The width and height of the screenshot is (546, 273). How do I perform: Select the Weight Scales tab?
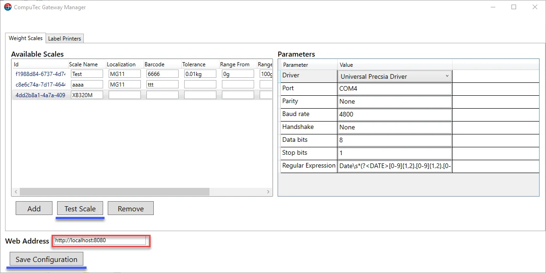click(26, 38)
